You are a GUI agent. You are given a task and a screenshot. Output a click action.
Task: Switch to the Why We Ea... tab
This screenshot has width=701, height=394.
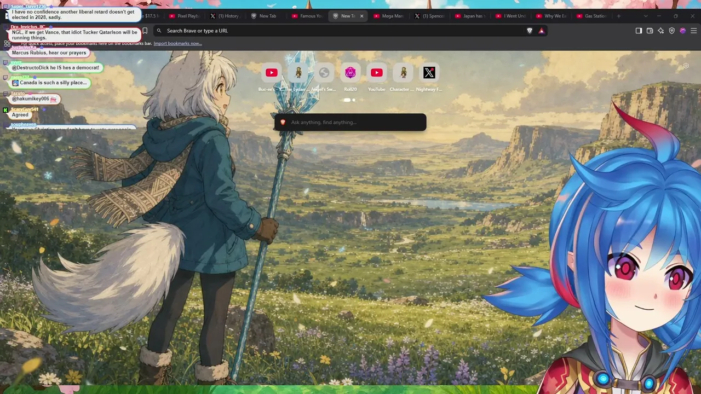[x=551, y=16]
